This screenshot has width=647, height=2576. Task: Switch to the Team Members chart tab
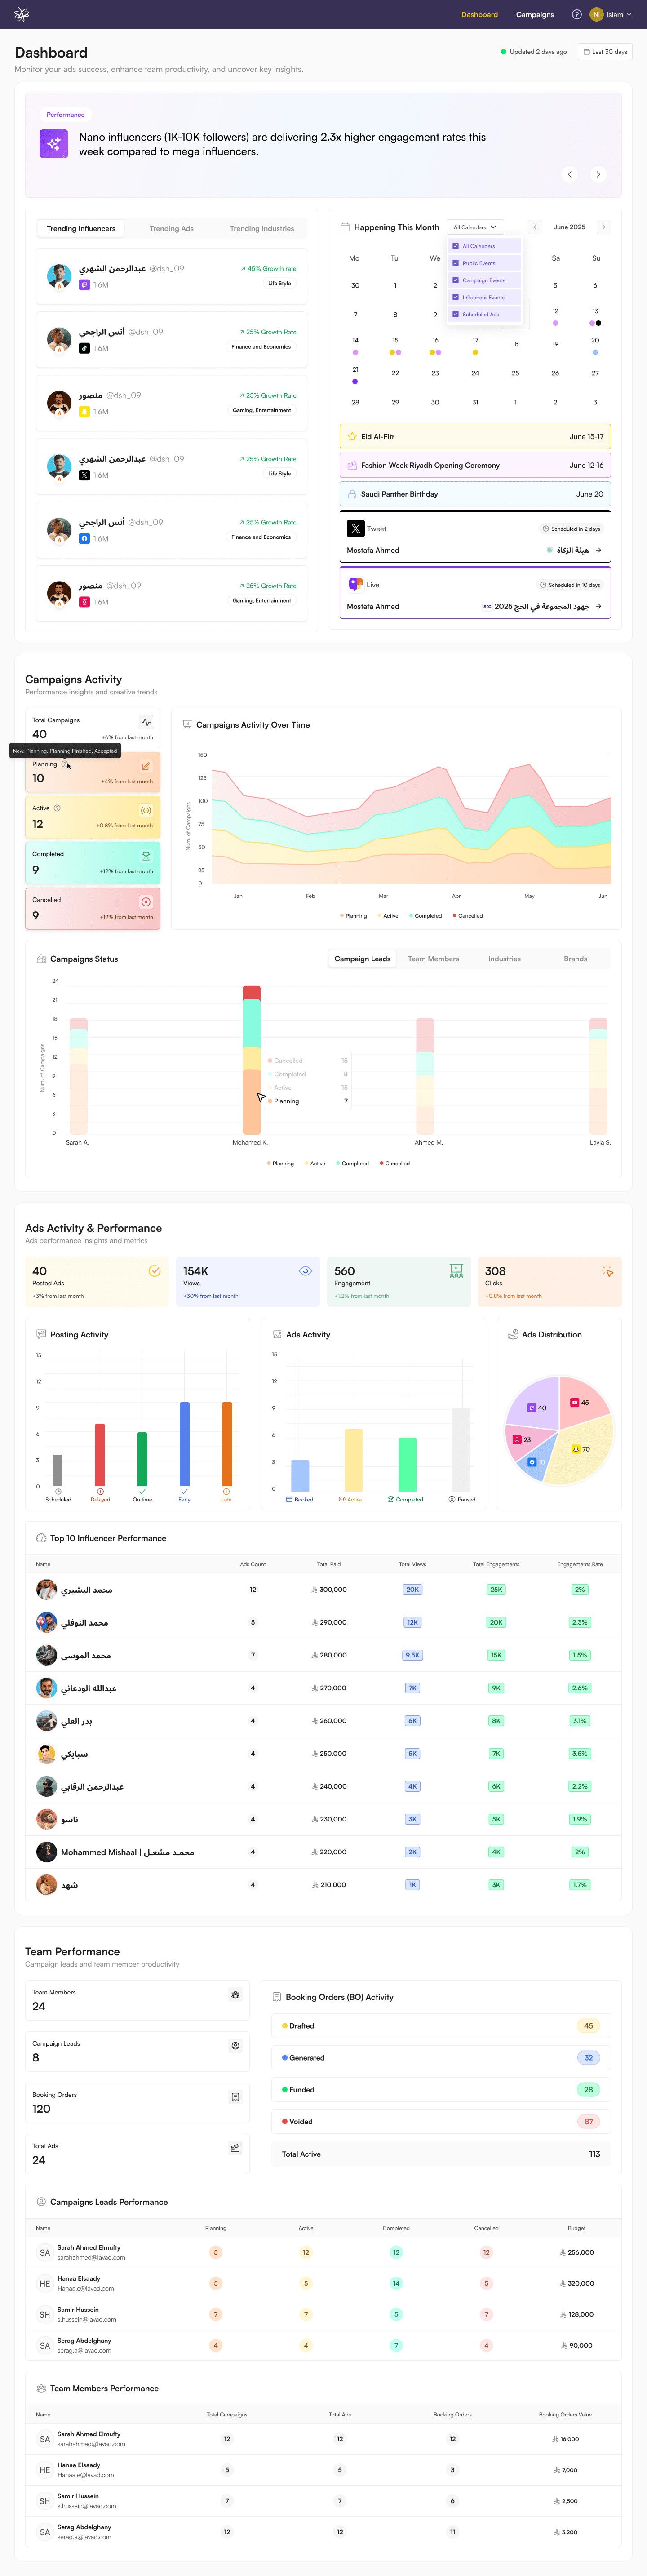click(433, 959)
